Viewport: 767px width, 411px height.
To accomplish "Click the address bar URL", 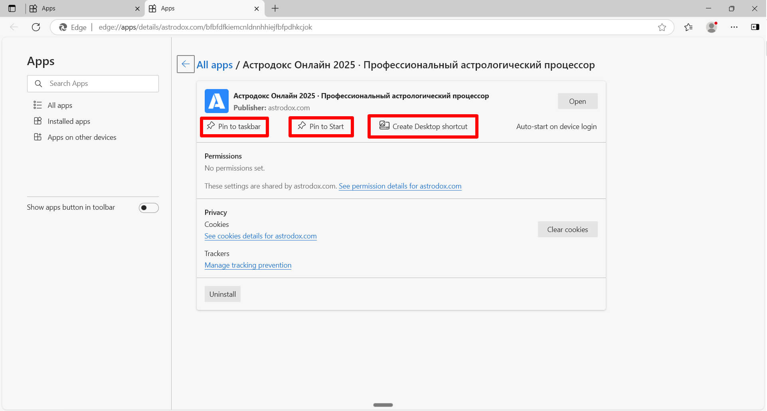I will pos(205,27).
